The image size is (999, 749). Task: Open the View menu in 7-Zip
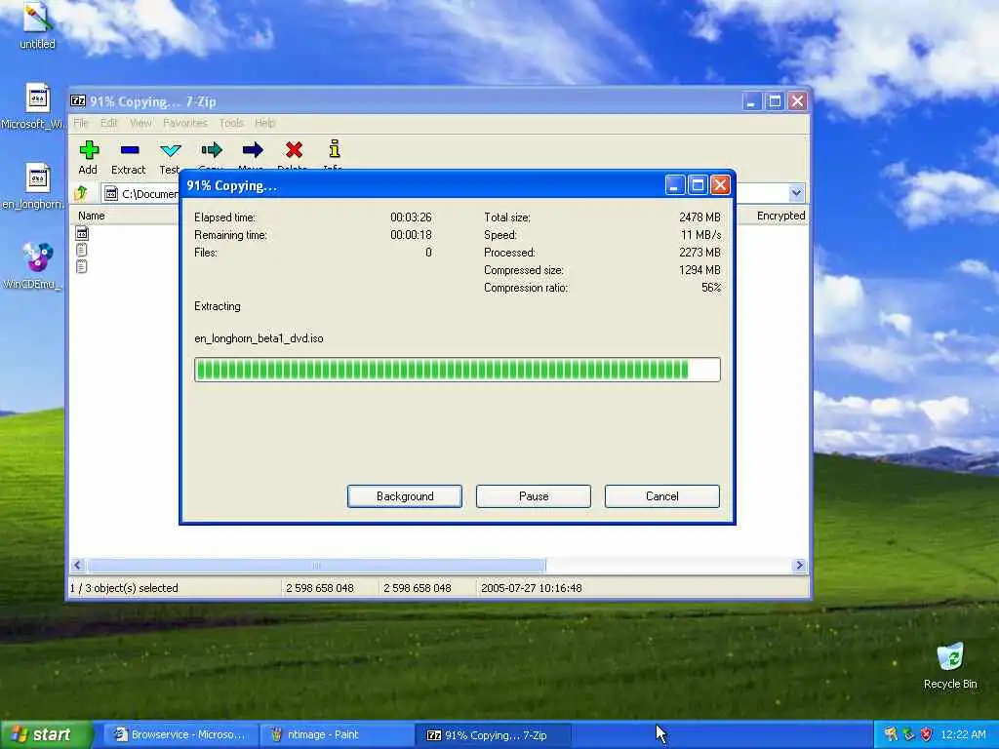coord(140,123)
